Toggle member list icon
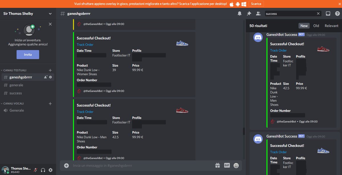The image size is (342, 175). click(x=258, y=13)
